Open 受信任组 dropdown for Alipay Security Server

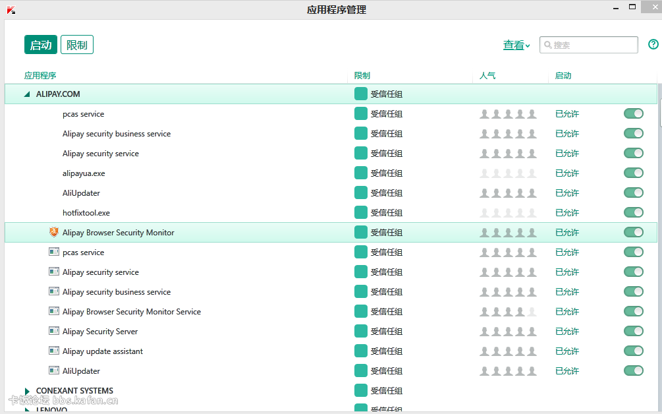point(386,331)
